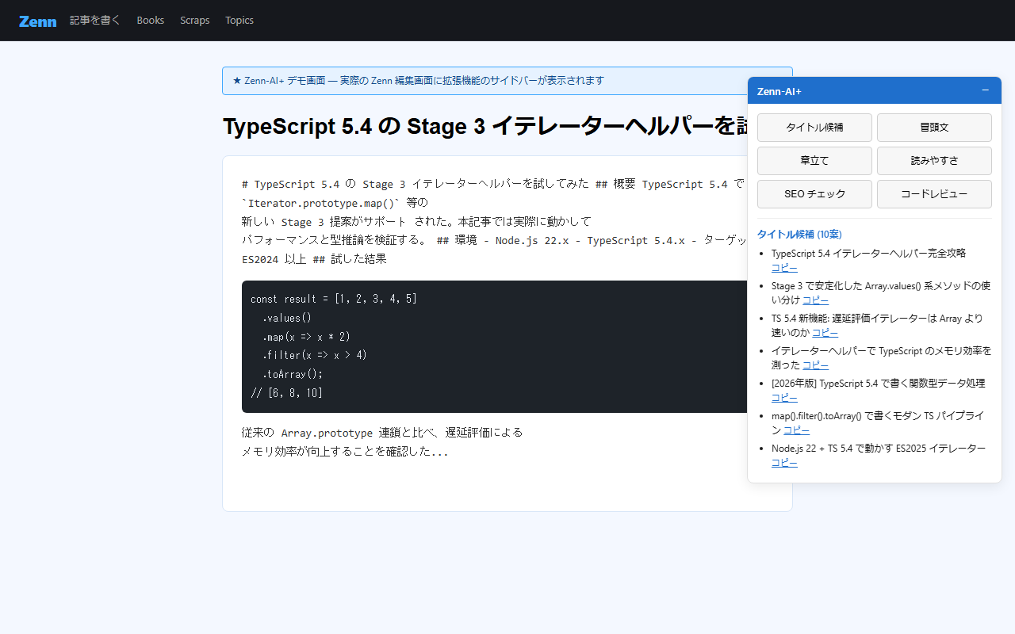
Task: Click the タイトル候補 button
Action: [x=814, y=128]
